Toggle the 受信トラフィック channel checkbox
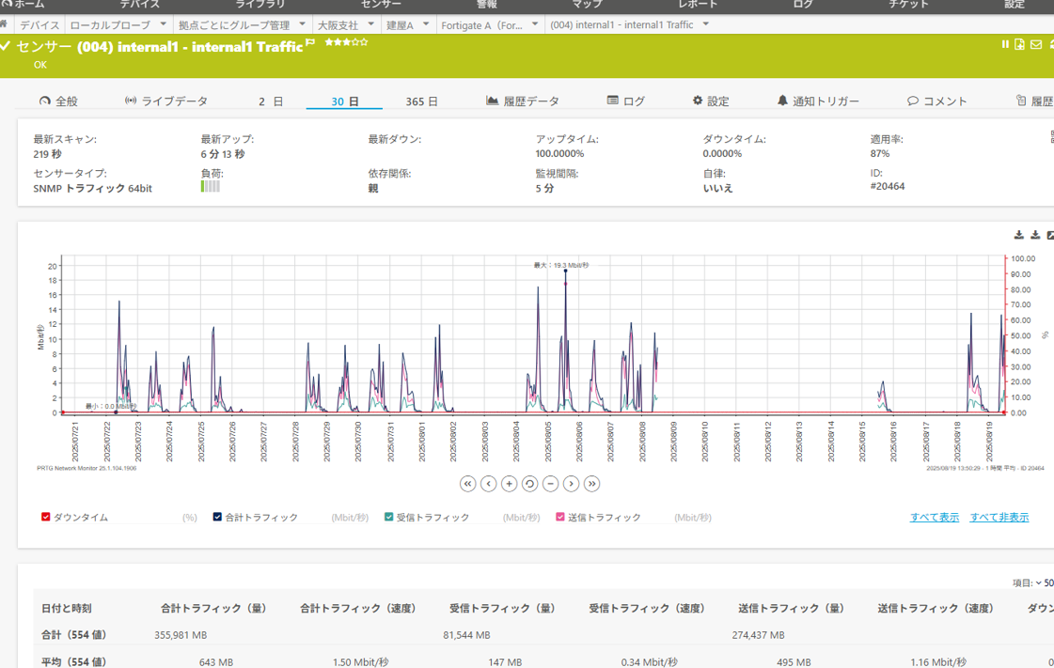 [x=388, y=517]
